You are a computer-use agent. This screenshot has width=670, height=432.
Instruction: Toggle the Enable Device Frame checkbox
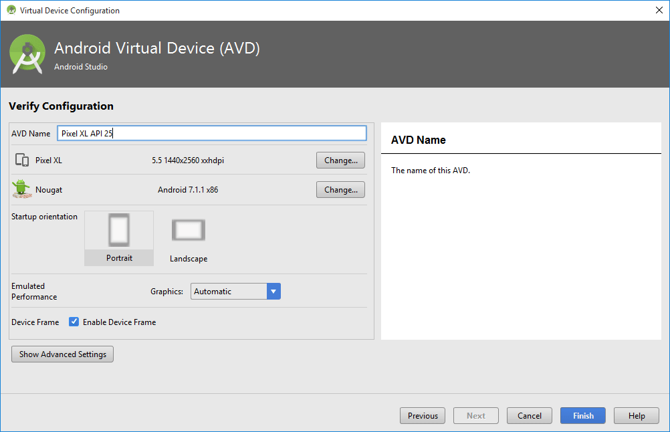click(x=74, y=322)
